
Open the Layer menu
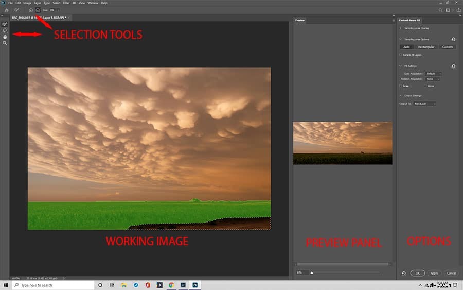coord(38,3)
